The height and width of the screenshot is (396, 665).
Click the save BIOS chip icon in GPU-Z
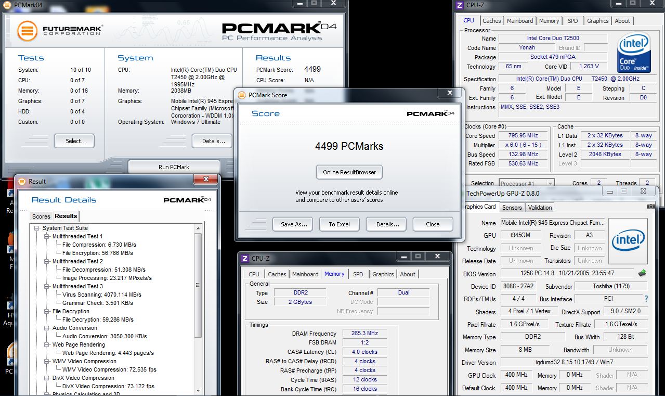[642, 273]
